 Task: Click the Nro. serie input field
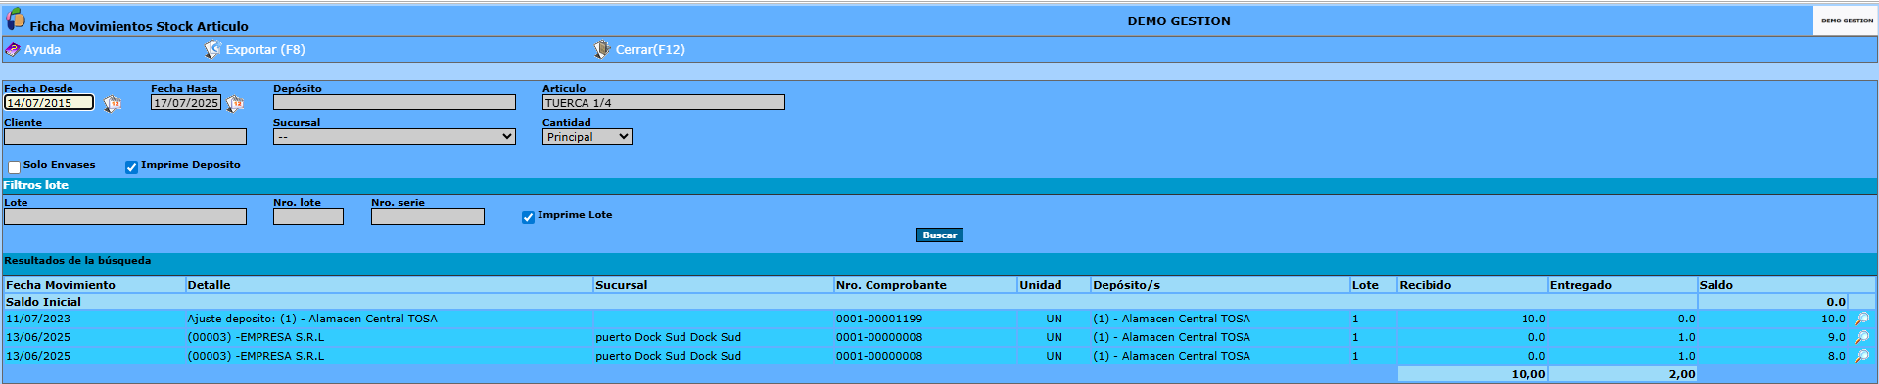point(428,217)
